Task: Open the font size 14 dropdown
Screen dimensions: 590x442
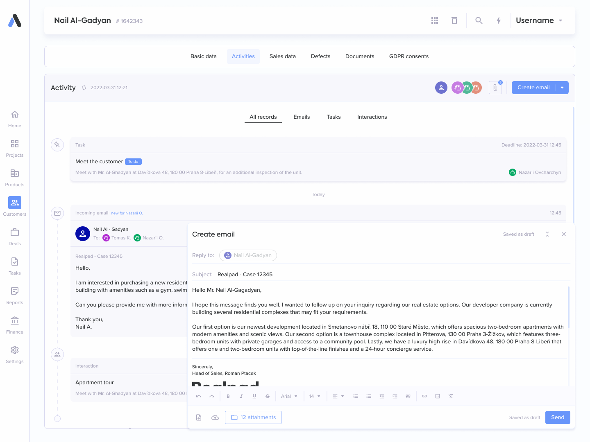Action: click(315, 396)
